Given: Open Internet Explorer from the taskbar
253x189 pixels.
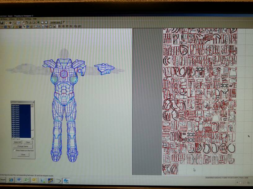Looking at the screenshot, I should click(11, 180).
